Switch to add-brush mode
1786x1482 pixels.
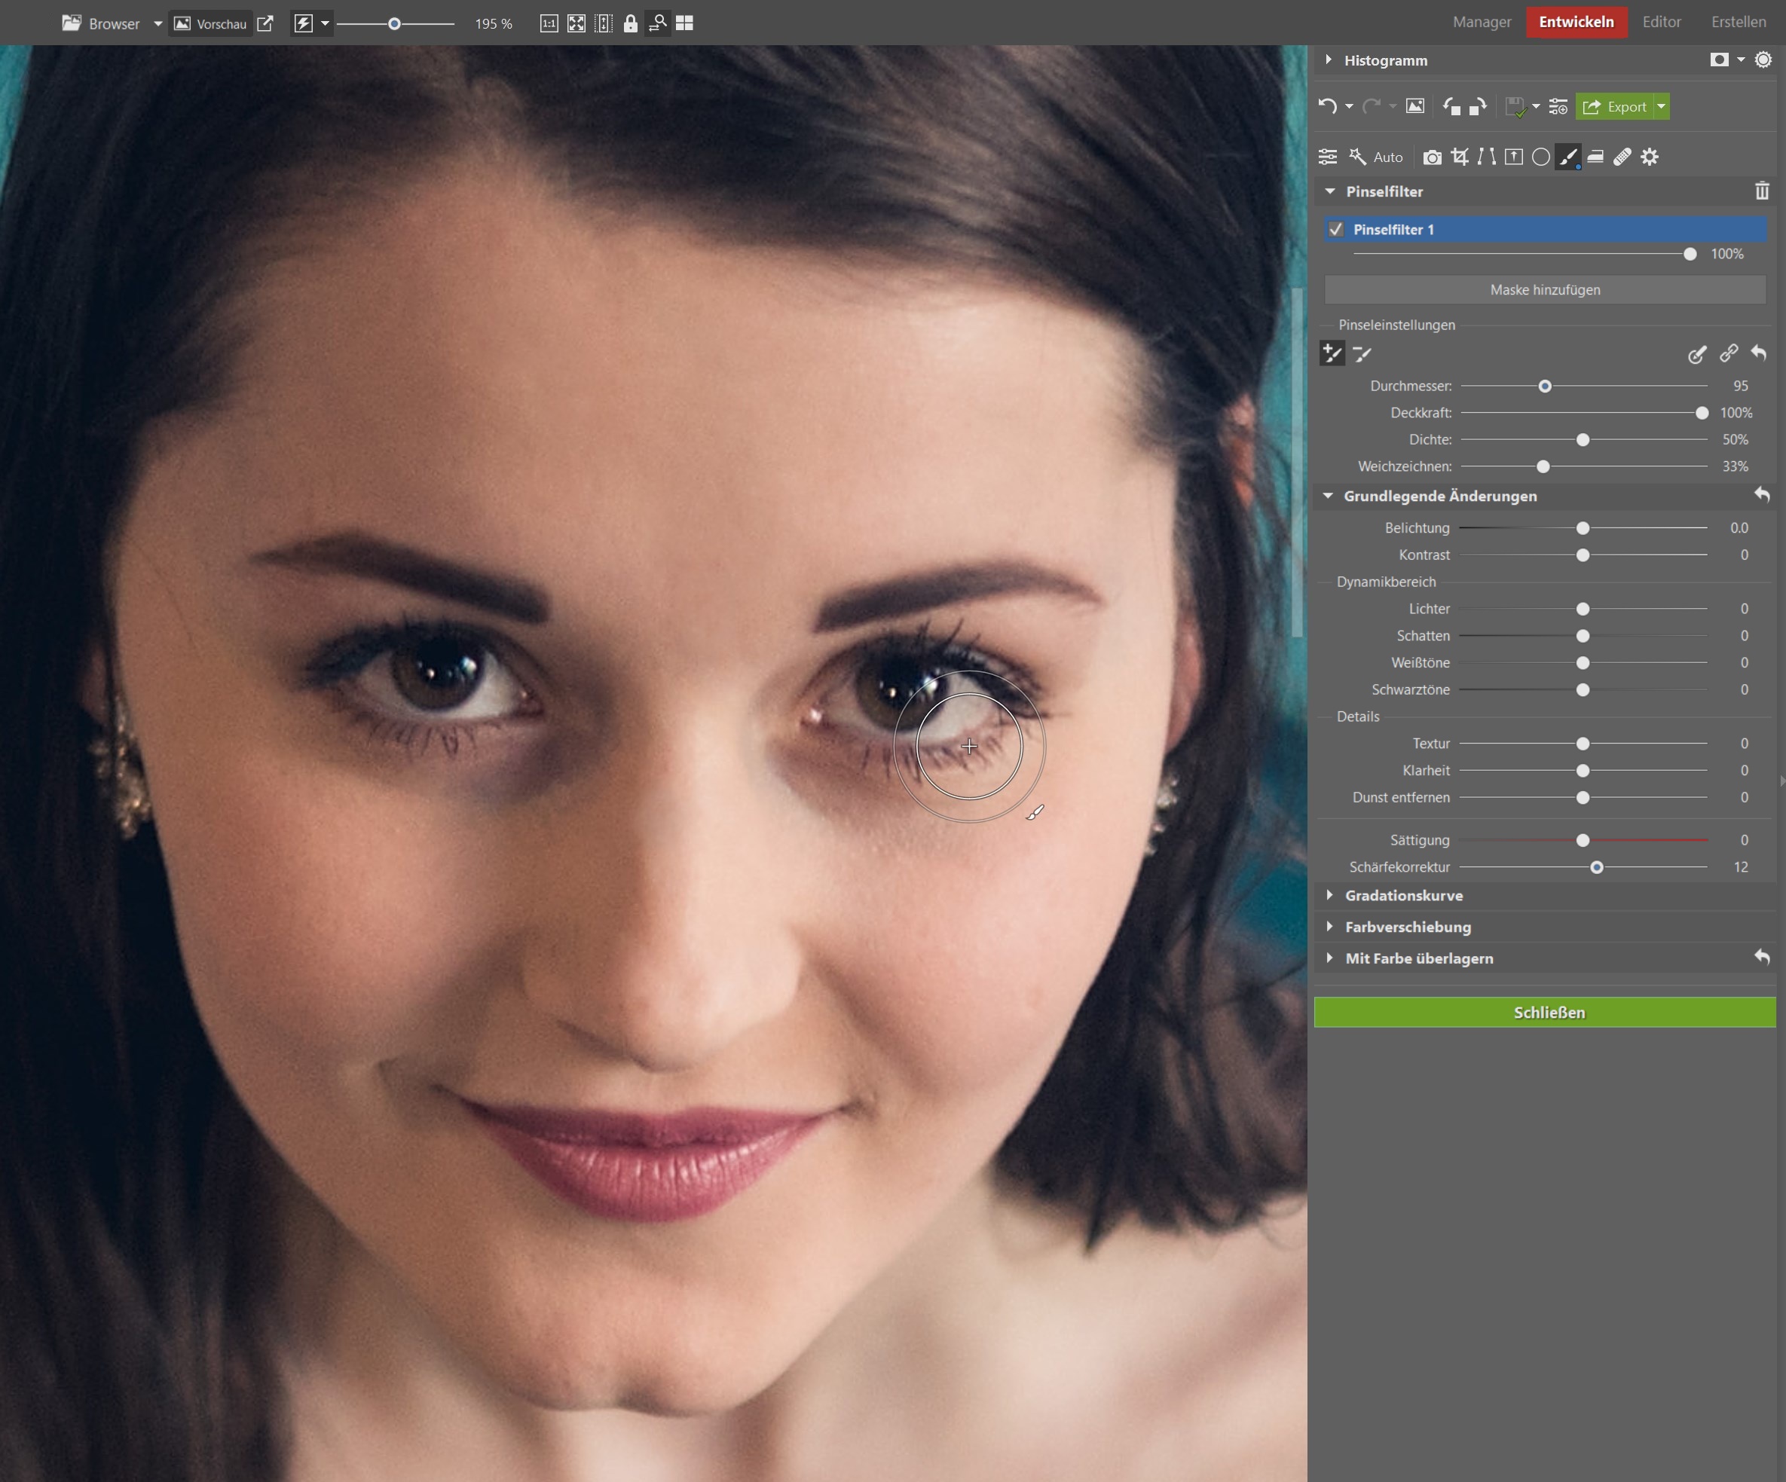tap(1332, 353)
